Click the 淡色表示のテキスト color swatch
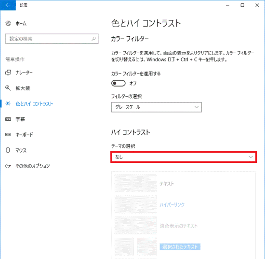 [135, 226]
